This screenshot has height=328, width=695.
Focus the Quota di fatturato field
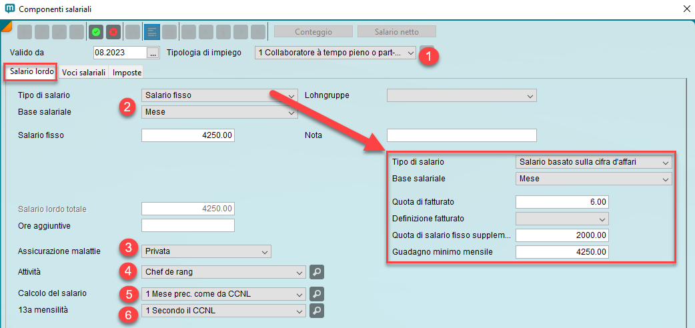(x=562, y=202)
